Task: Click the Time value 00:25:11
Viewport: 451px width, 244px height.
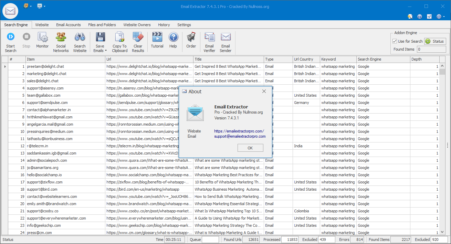Action: pos(174,240)
